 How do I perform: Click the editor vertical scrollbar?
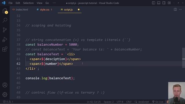pyautogui.click(x=184, y=58)
